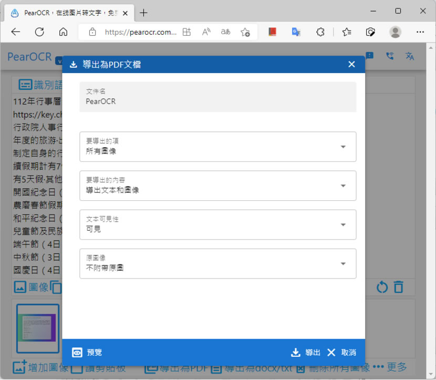
Task: Click the 導出 export button
Action: pyautogui.click(x=305, y=353)
